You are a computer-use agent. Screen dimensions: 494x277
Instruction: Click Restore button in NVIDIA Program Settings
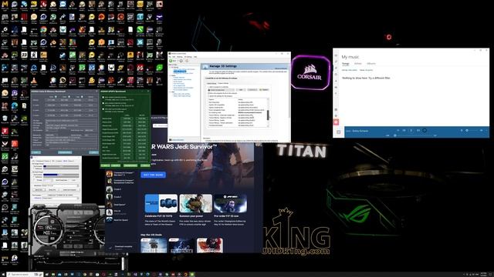tap(264, 90)
